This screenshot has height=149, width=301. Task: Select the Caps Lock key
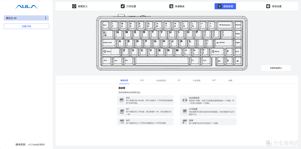108,43
